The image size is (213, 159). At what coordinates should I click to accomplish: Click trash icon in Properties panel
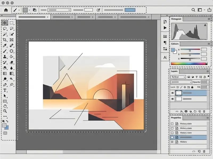[x=204, y=151]
